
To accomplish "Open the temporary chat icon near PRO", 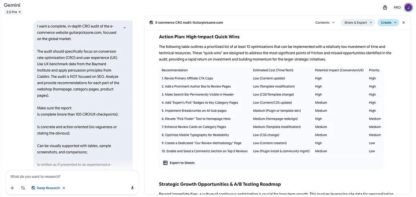I will (x=385, y=8).
